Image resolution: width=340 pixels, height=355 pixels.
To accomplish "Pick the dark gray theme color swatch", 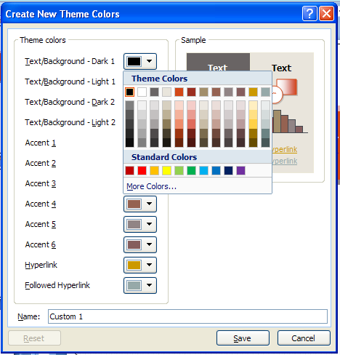I will 154,92.
